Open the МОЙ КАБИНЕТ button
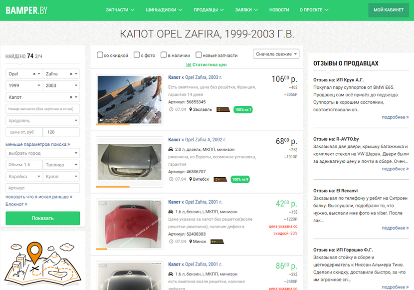This screenshot has width=414, height=290. (388, 10)
